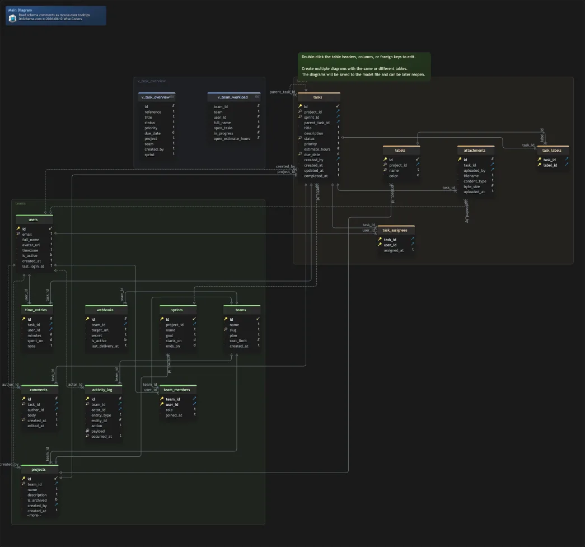Click primary key icon of sprints id

click(x=162, y=319)
